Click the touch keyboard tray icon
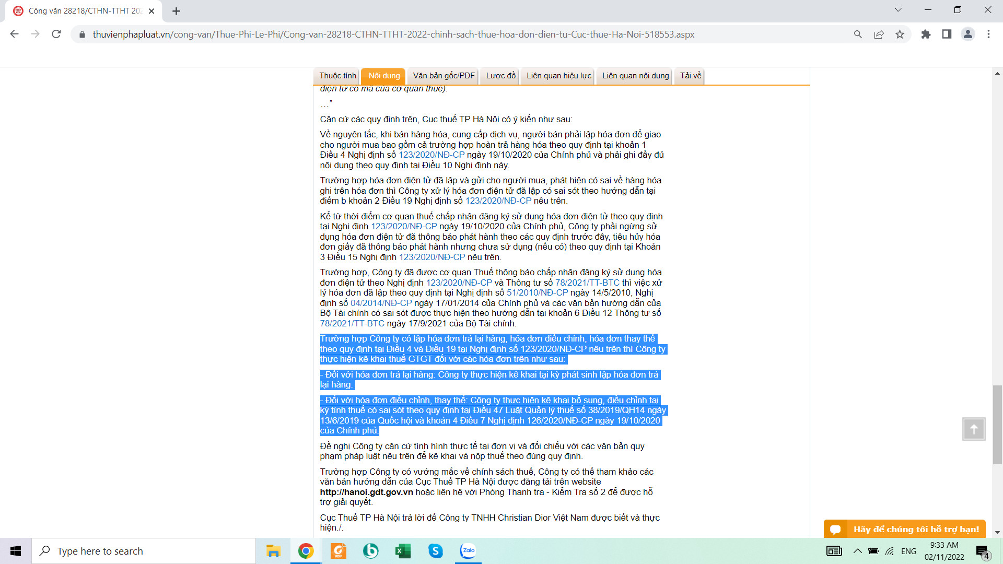 tap(834, 551)
